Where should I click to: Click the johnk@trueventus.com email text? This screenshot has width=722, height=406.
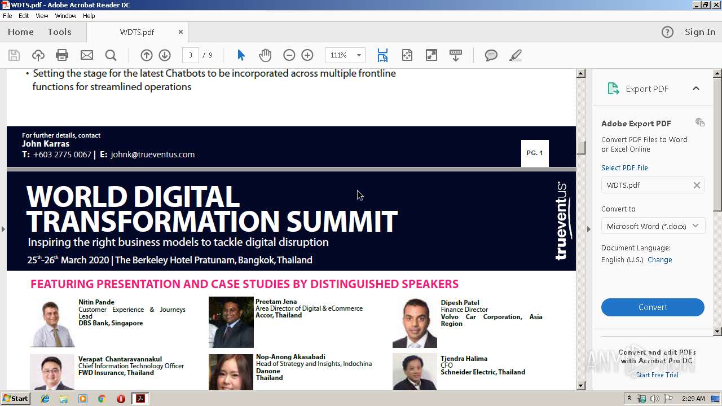pyautogui.click(x=153, y=155)
